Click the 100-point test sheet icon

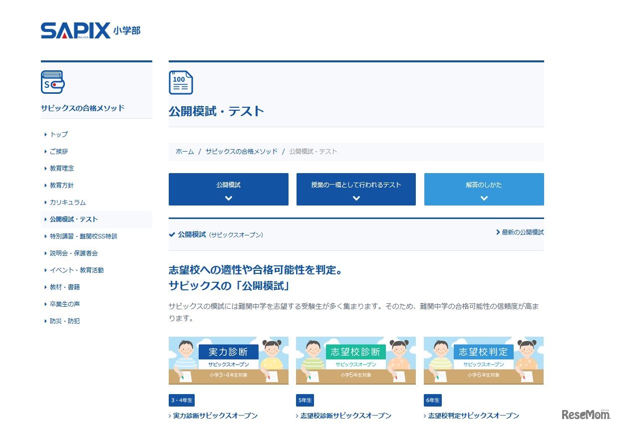click(x=181, y=82)
